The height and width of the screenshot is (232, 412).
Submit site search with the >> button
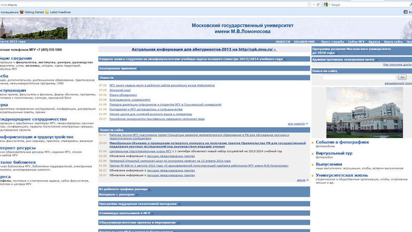click(402, 77)
